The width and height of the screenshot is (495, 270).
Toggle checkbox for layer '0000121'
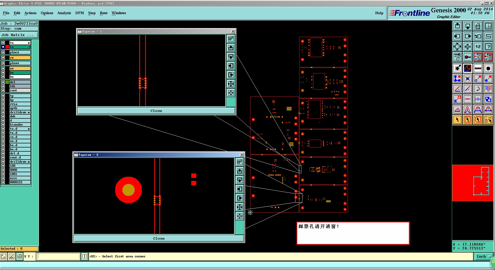coord(3,182)
